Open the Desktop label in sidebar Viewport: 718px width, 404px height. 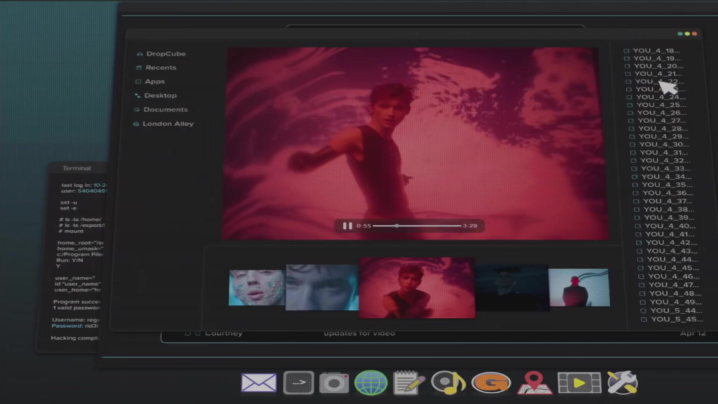pos(160,95)
